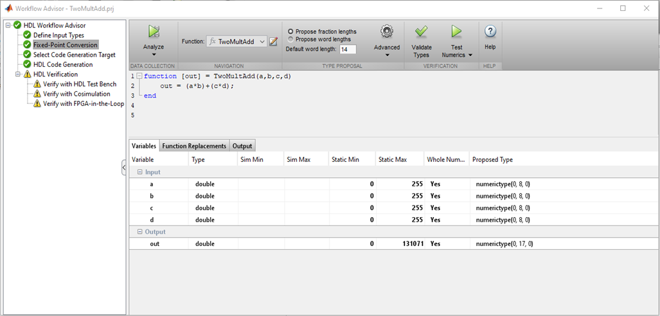Screen dimensions: 660x316
Task: Click the Static Min column header
Action: [352, 159]
